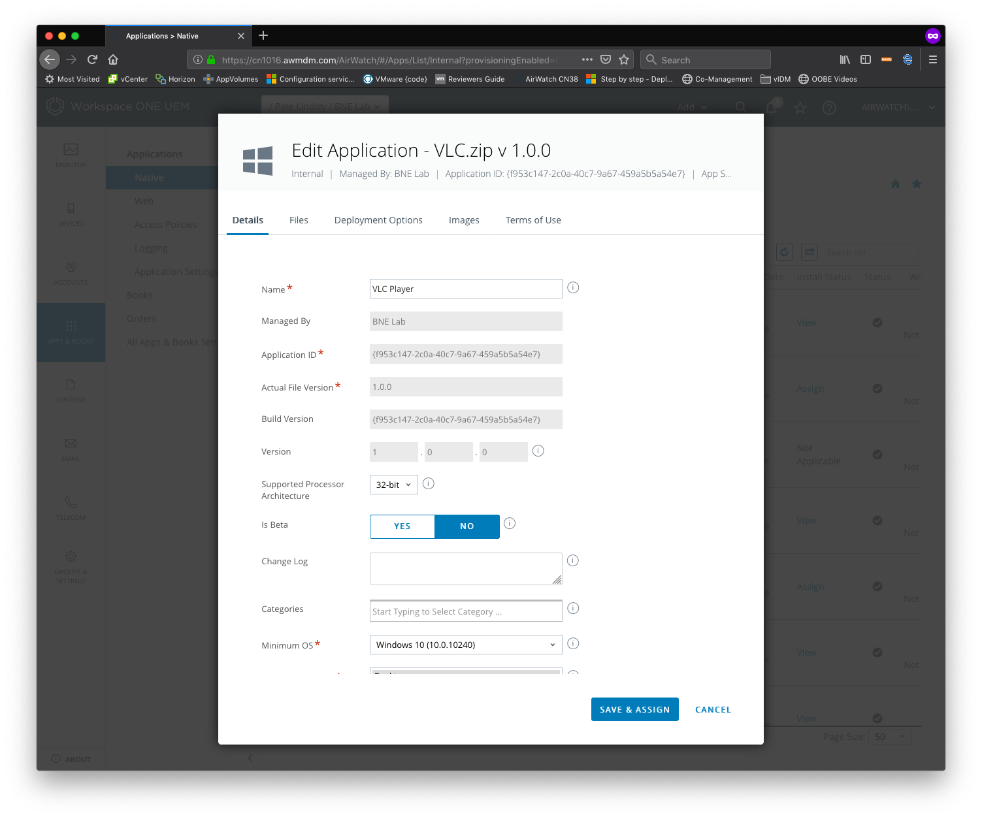982x819 pixels.
Task: Open Most Visited bookmarks folder
Action: pos(73,79)
